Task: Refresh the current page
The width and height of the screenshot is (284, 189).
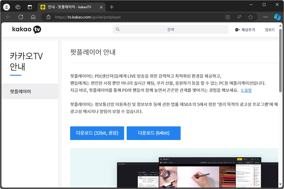Action: (21, 17)
